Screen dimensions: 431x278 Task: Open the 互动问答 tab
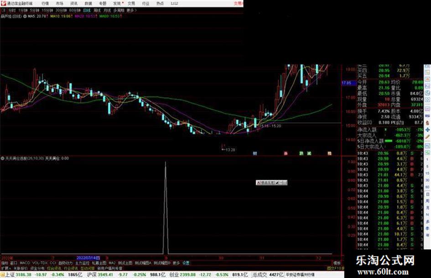(88, 268)
